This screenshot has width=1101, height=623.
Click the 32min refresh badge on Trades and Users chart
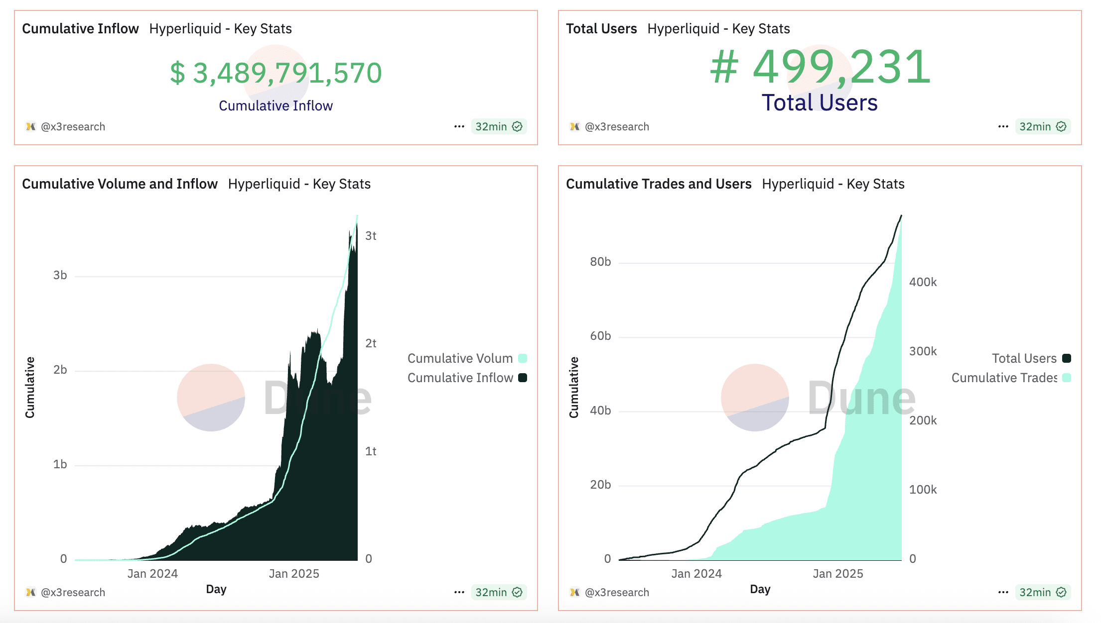(1043, 593)
